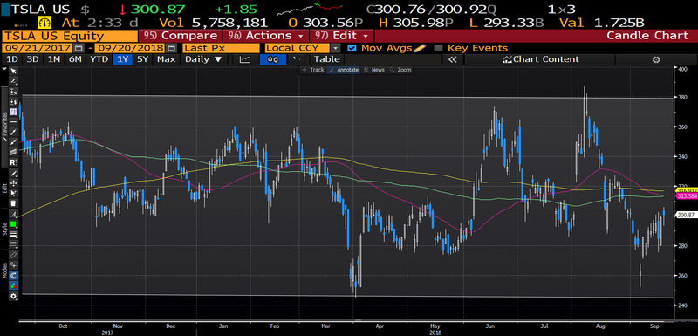
Task: Click the 09/20/2018 end date field
Action: point(130,48)
